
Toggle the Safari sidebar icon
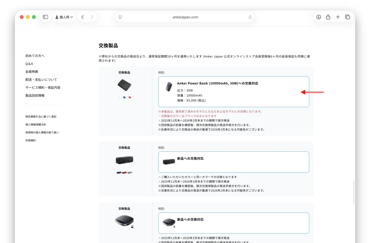[45, 17]
